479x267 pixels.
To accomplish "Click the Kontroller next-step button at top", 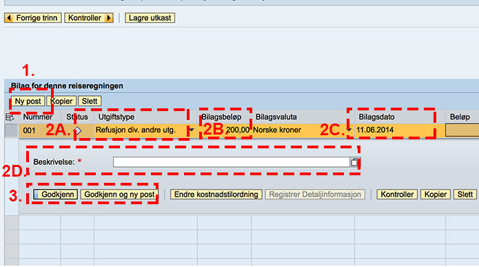I will [x=89, y=18].
